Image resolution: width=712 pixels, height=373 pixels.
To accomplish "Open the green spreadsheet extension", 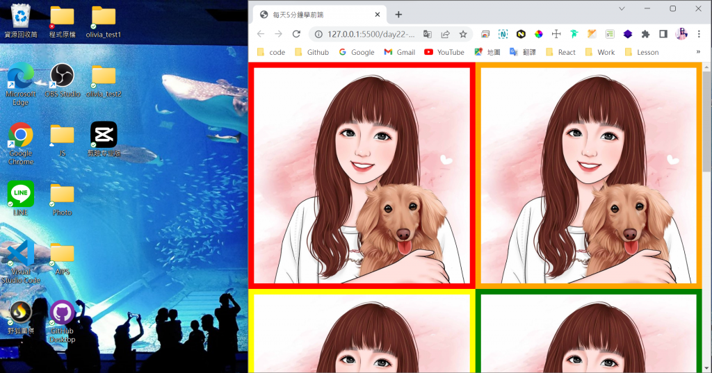I will point(610,34).
